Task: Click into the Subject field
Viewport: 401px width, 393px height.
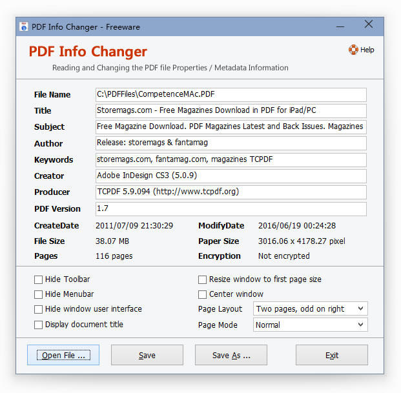Action: click(231, 127)
